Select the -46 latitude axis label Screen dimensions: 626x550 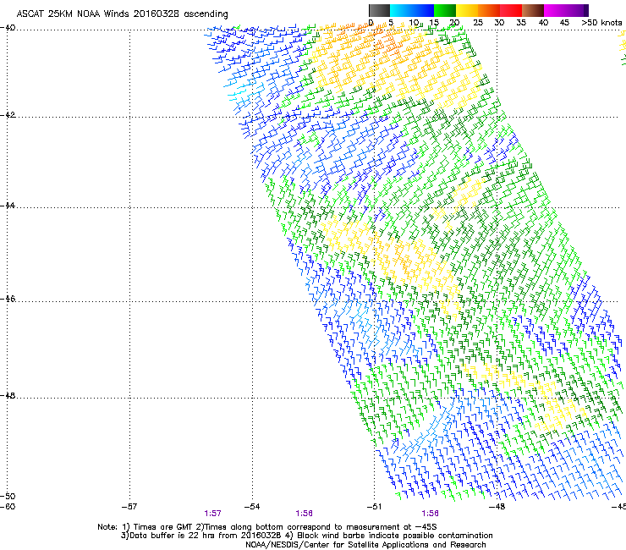(x=8, y=300)
